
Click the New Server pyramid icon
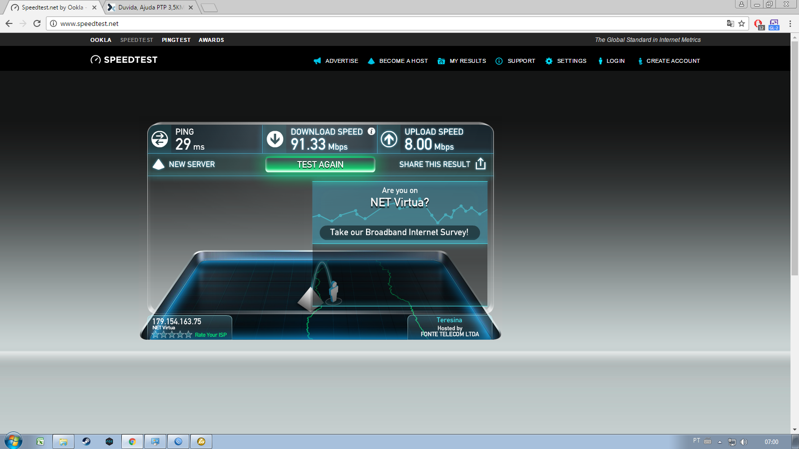click(158, 164)
